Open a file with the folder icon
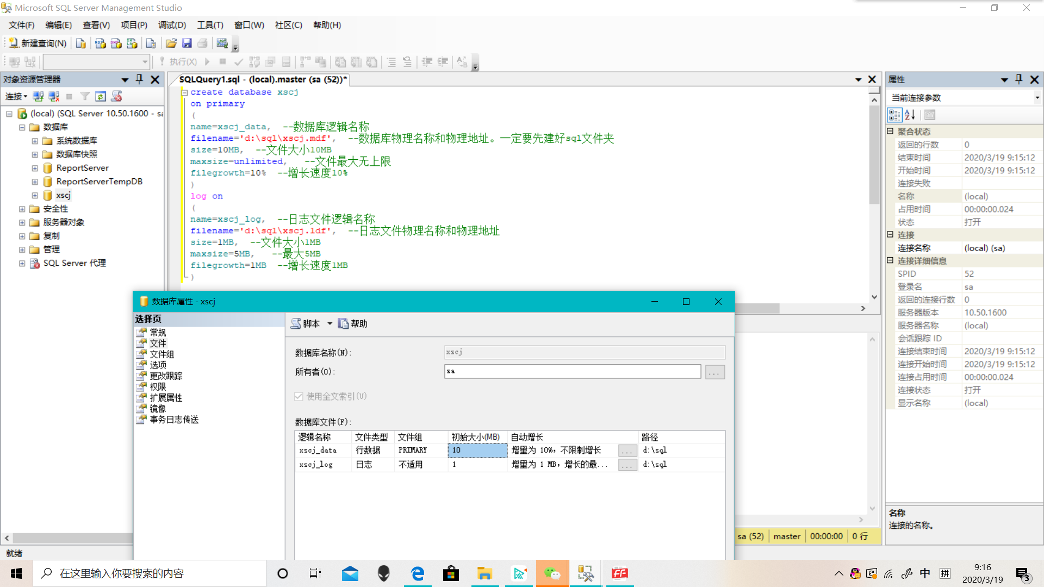The width and height of the screenshot is (1044, 587). coord(171,43)
